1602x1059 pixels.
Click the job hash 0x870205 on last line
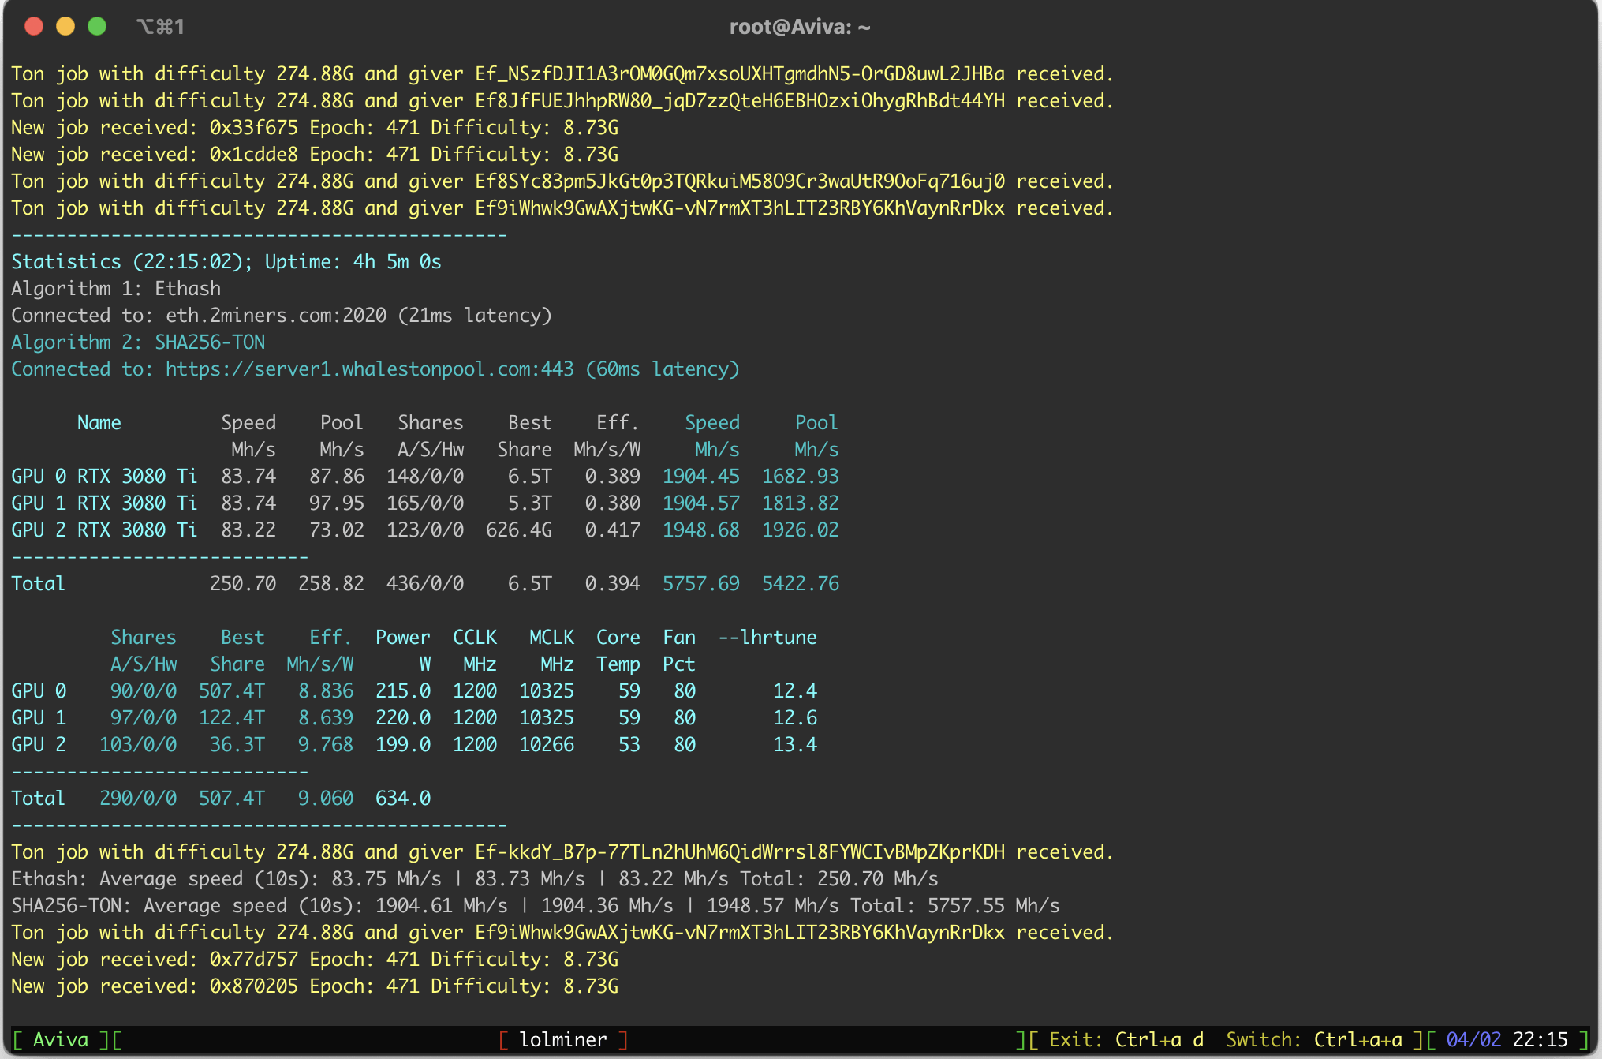pos(253,986)
